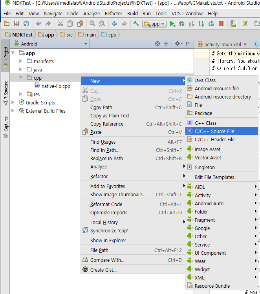This screenshot has width=260, height=294.
Task: Click the Run with coverage icon
Action: 192,24
